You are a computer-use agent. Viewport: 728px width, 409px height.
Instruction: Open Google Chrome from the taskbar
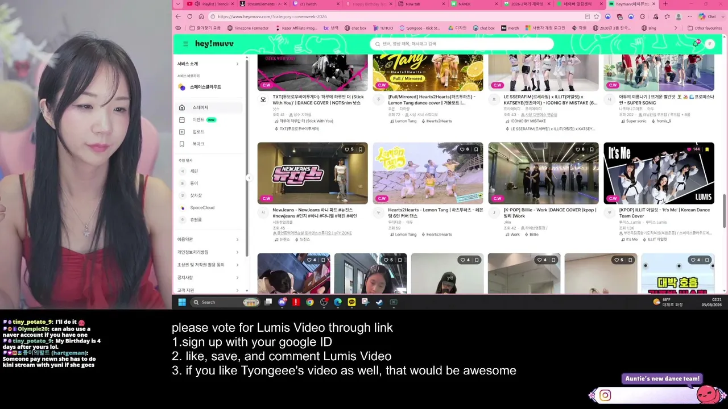coord(309,302)
